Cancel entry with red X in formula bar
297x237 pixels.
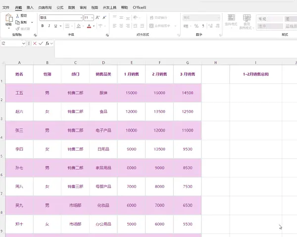[x=35, y=43]
